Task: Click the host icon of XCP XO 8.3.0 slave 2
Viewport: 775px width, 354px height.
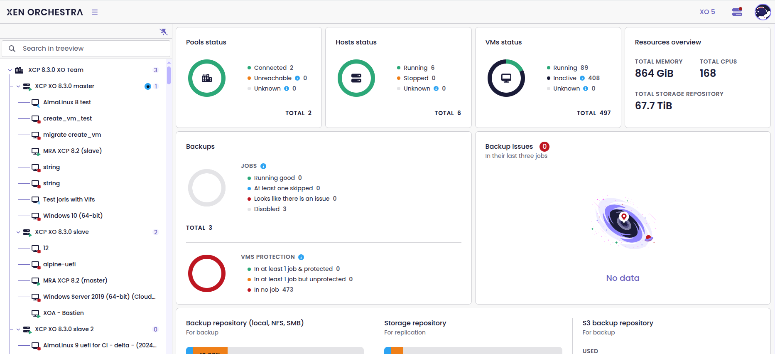Action: coord(27,329)
